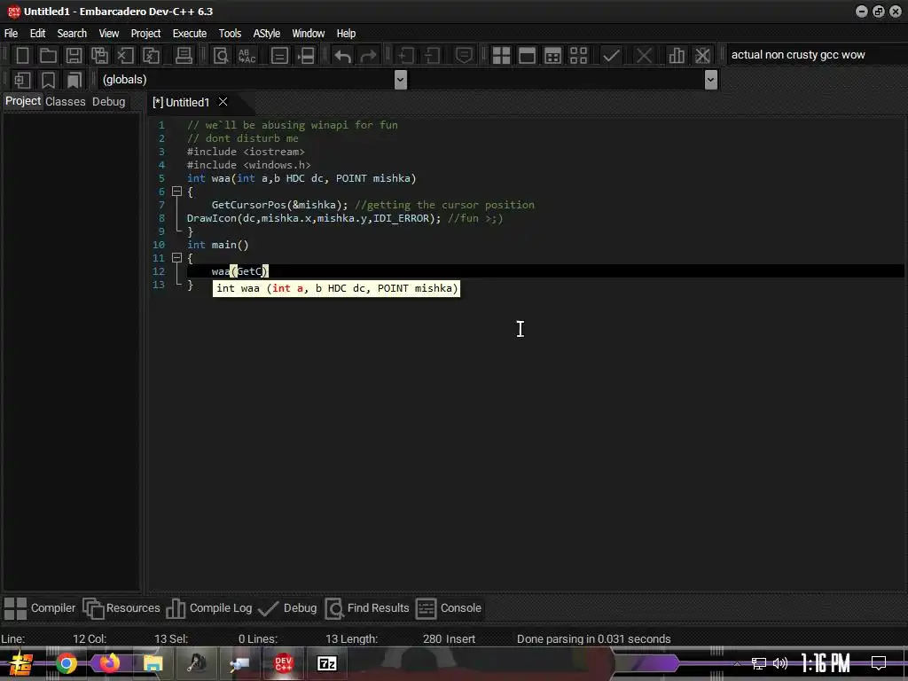Click the Redo arrow icon
The width and height of the screenshot is (908, 681).
coord(368,56)
